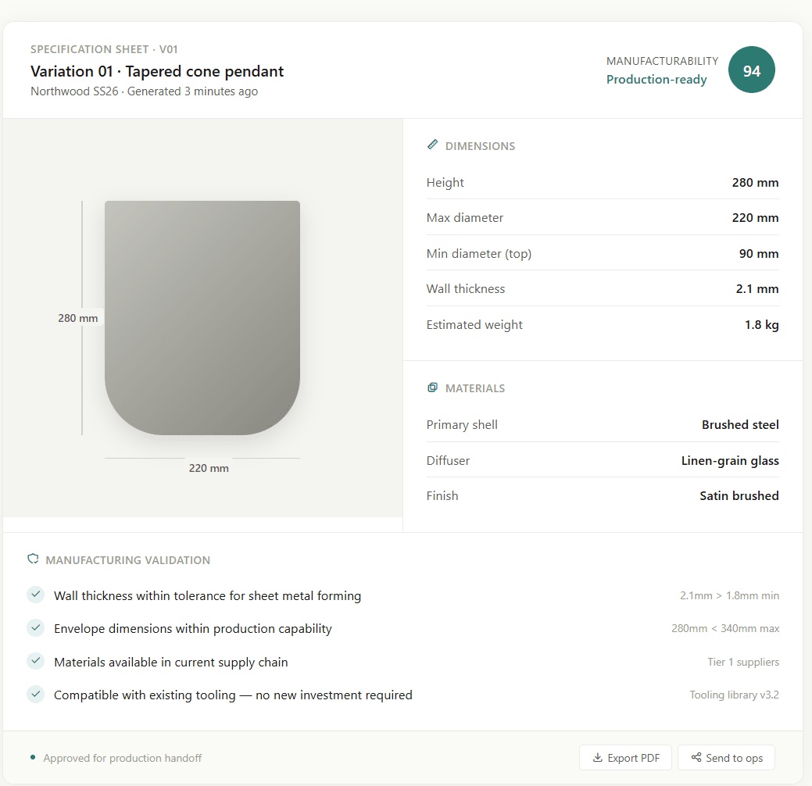
Task: Click "Materials available in current supply chain"
Action: [171, 662]
